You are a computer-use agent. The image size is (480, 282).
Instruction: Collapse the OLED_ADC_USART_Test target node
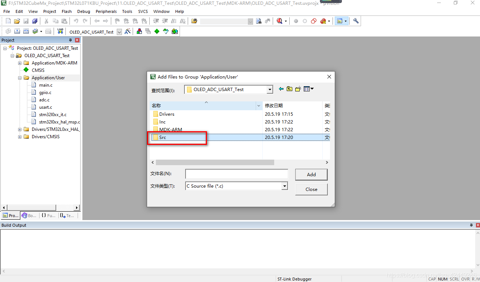click(12, 56)
